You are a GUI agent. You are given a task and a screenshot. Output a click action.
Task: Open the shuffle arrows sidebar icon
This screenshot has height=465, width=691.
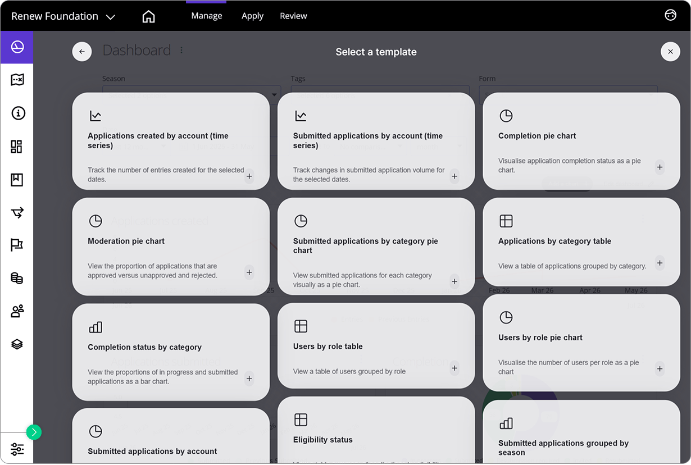point(17,212)
